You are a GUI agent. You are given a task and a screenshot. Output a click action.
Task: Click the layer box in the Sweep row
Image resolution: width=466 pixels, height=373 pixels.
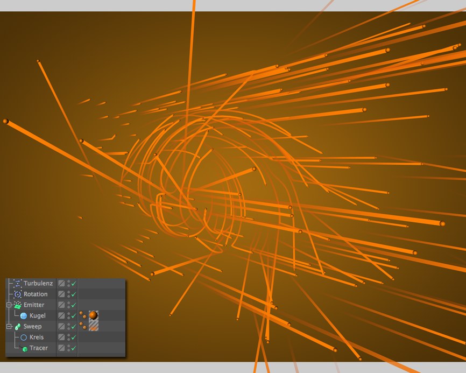pos(61,327)
